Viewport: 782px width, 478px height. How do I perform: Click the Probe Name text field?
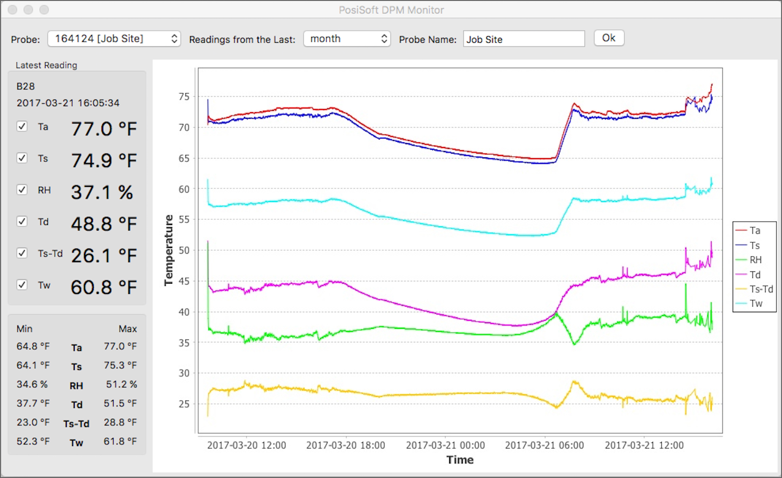(523, 39)
